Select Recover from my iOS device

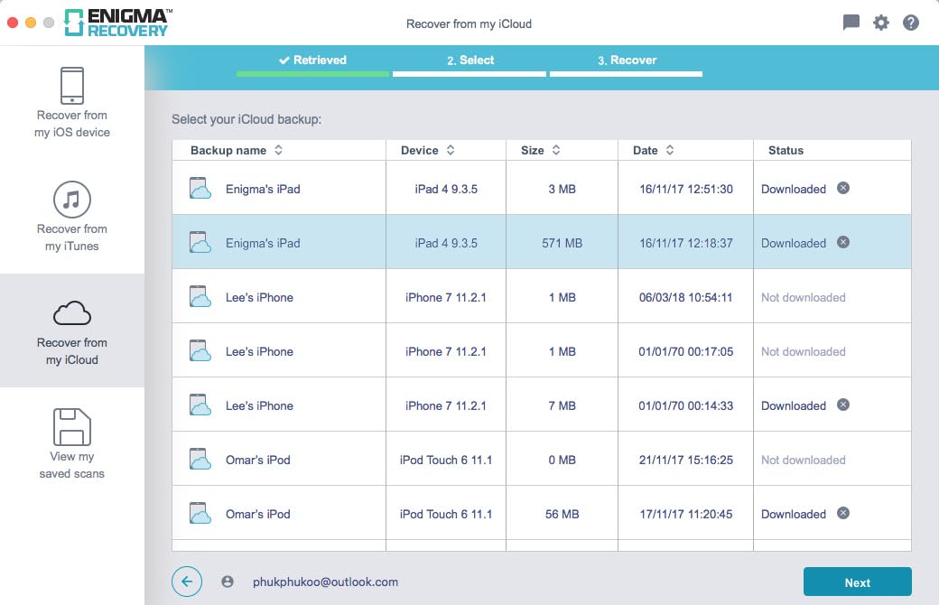[x=72, y=103]
